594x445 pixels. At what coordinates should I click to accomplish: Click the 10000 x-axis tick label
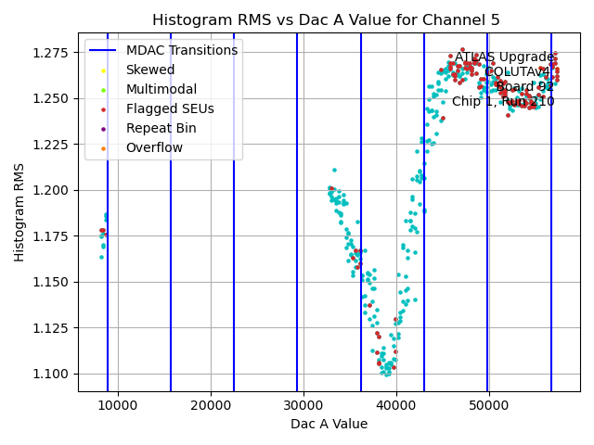coord(118,405)
